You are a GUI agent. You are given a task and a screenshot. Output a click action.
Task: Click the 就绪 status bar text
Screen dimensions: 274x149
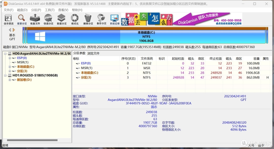[x=5, y=145]
